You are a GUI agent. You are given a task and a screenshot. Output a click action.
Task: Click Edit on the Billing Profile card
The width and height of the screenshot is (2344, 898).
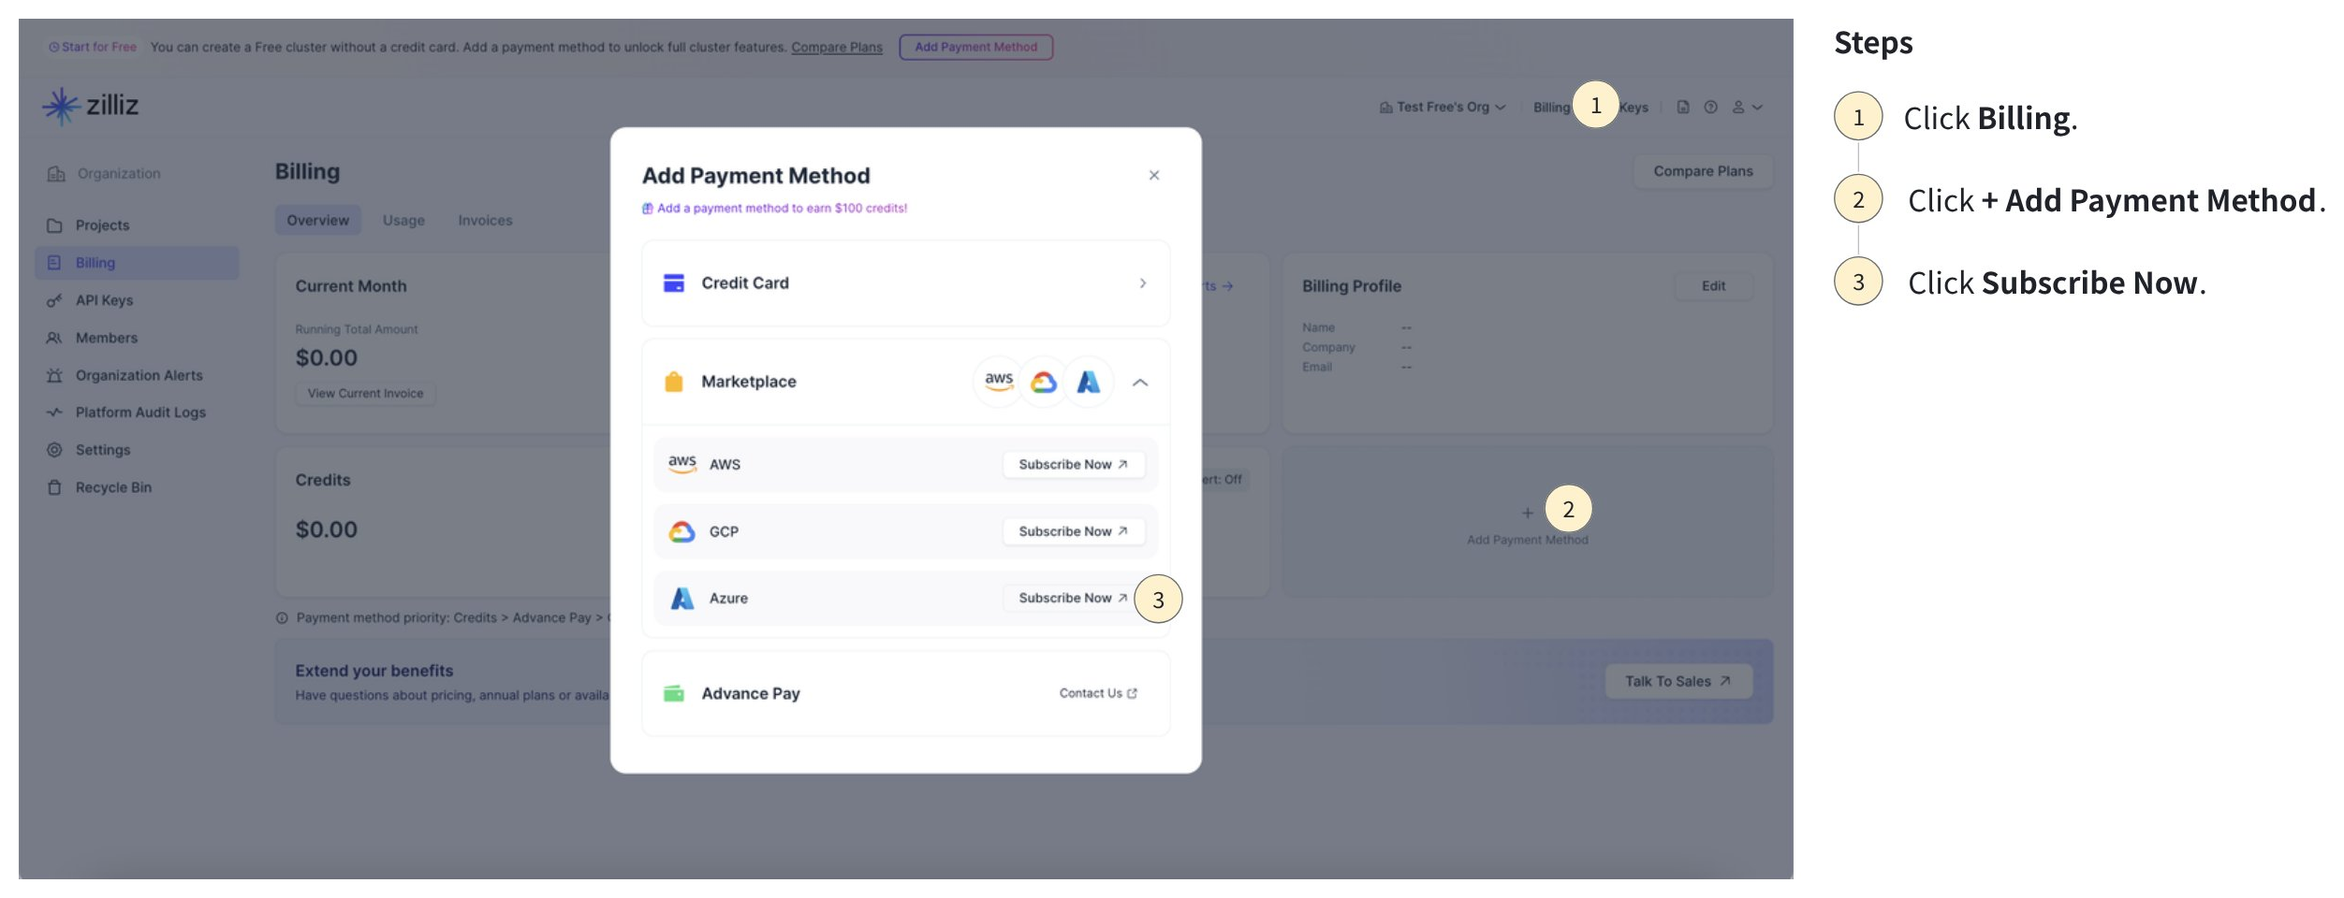tap(1713, 286)
